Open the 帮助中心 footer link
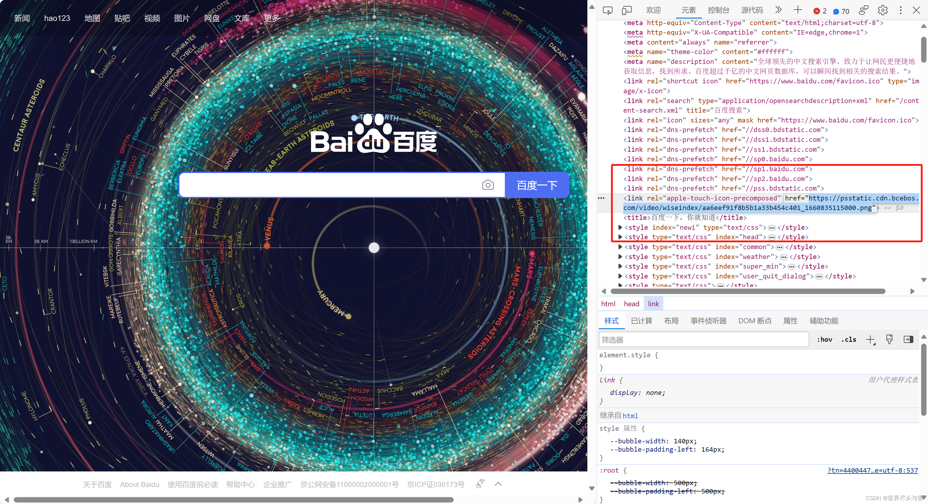This screenshot has width=928, height=504. click(x=240, y=484)
